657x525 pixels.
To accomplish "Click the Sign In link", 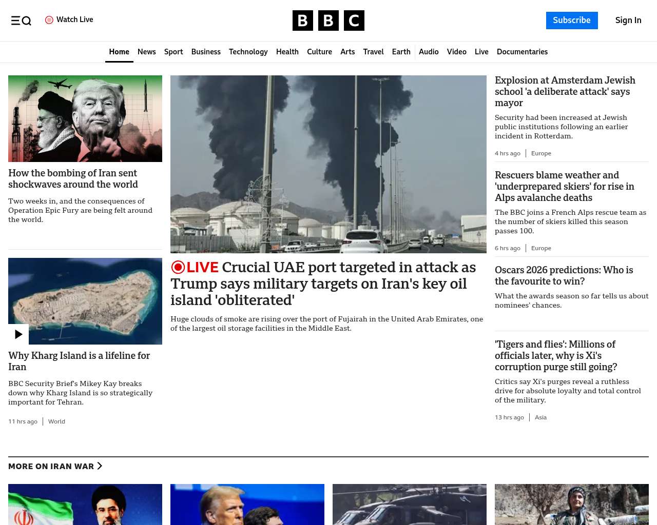I will point(628,21).
